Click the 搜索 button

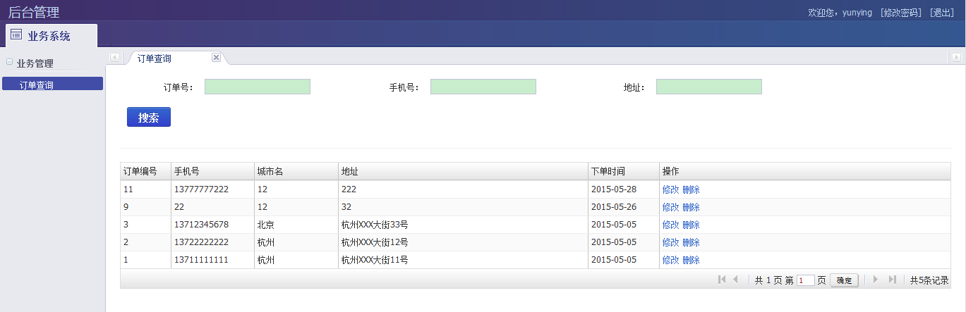[149, 117]
